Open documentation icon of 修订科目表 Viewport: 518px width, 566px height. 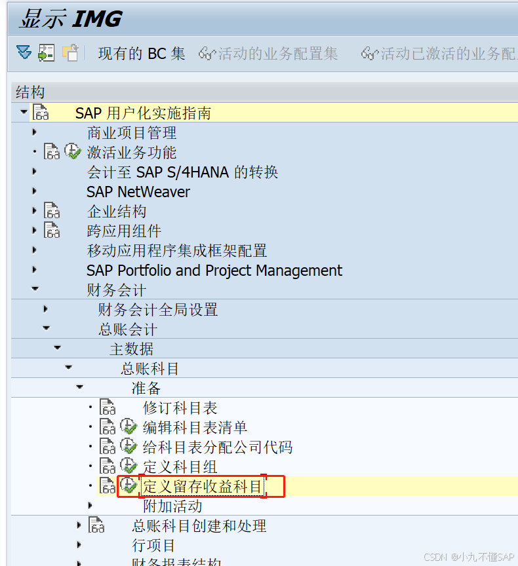click(x=108, y=407)
